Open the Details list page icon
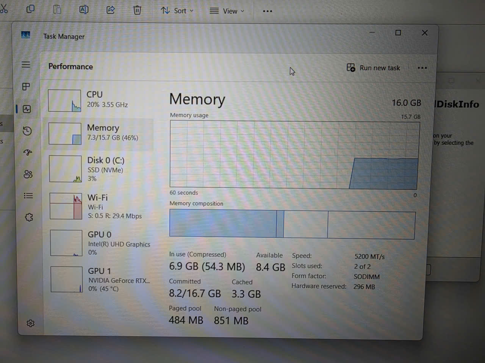Screen dimensions: 485x363 coord(28,195)
